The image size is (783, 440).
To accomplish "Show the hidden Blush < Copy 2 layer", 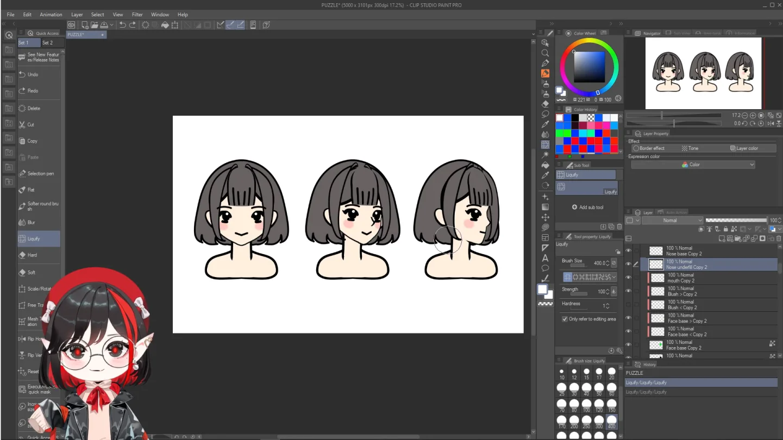I will (x=629, y=304).
